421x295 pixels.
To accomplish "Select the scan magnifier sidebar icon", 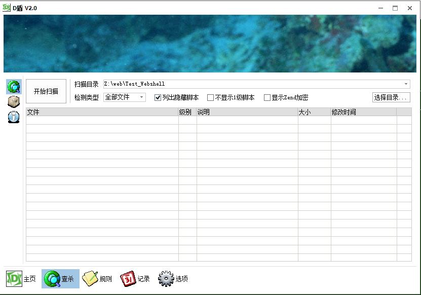I will pos(14,87).
